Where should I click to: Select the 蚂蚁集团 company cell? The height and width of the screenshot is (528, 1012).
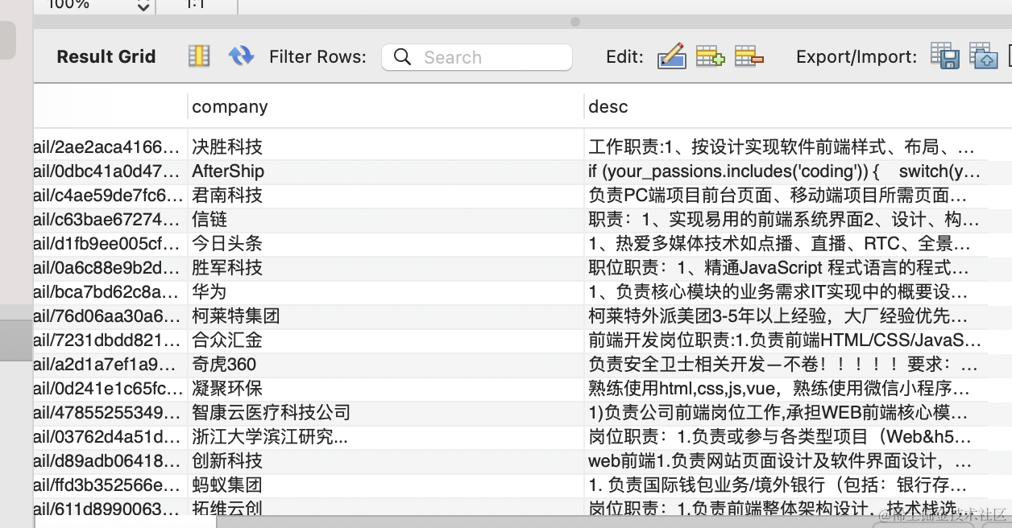point(227,485)
